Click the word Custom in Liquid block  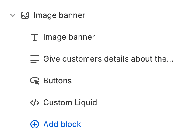click(x=58, y=102)
